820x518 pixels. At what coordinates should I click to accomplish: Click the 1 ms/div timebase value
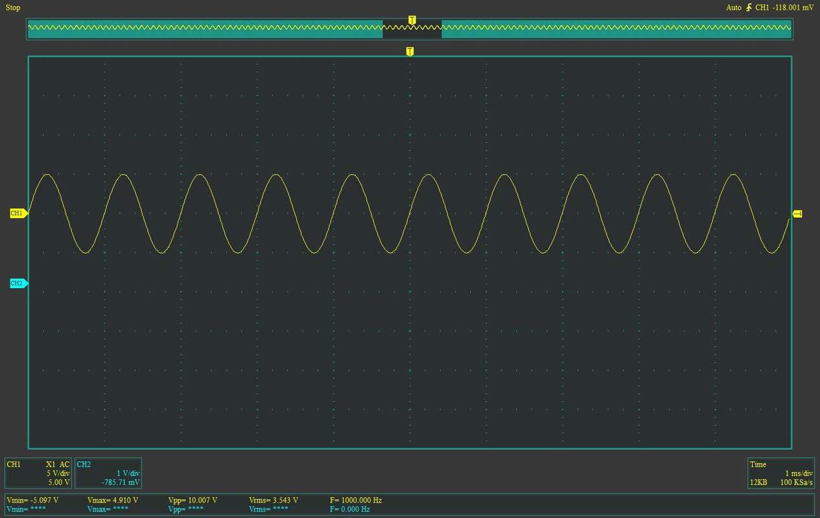coord(798,473)
